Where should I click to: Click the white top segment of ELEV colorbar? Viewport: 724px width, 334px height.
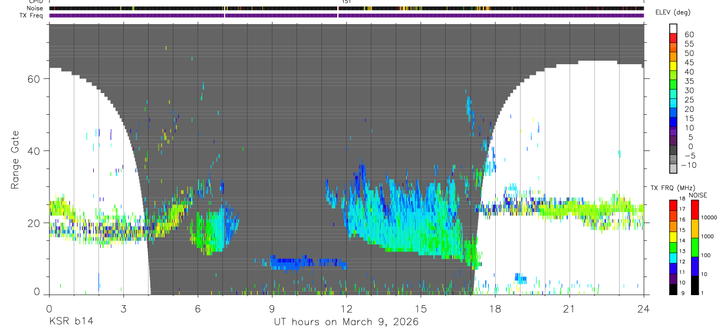click(x=673, y=29)
